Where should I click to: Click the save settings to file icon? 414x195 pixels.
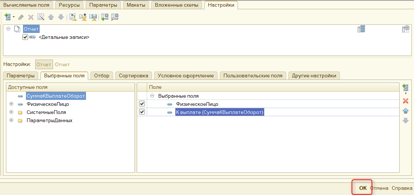coord(93,17)
